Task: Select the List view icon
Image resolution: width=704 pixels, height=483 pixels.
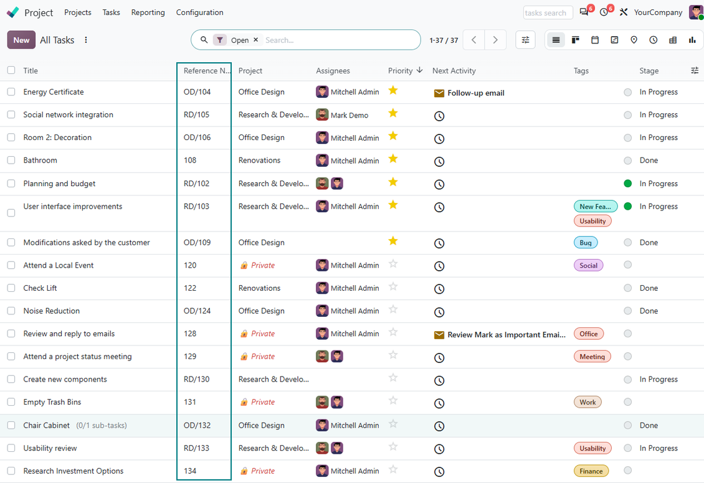Action: (556, 40)
